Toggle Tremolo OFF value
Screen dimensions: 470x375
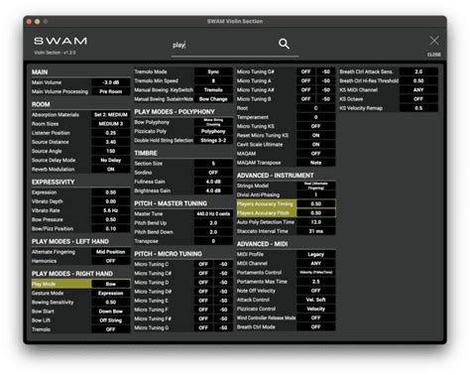point(111,329)
